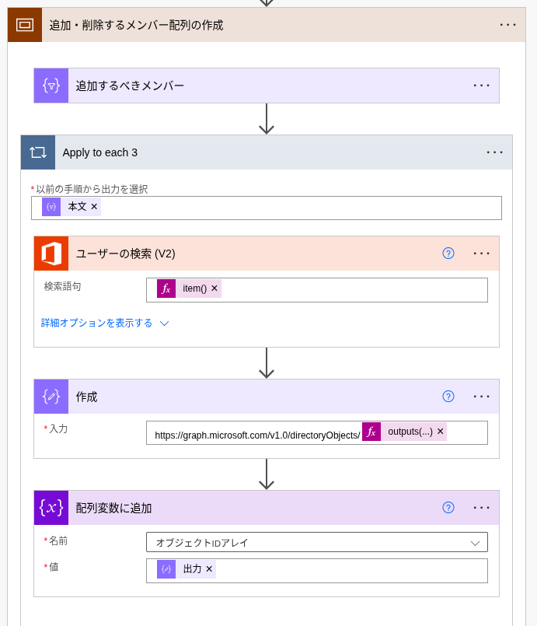The image size is (537, 626).
Task: Open help for 作成 action
Action: click(448, 397)
